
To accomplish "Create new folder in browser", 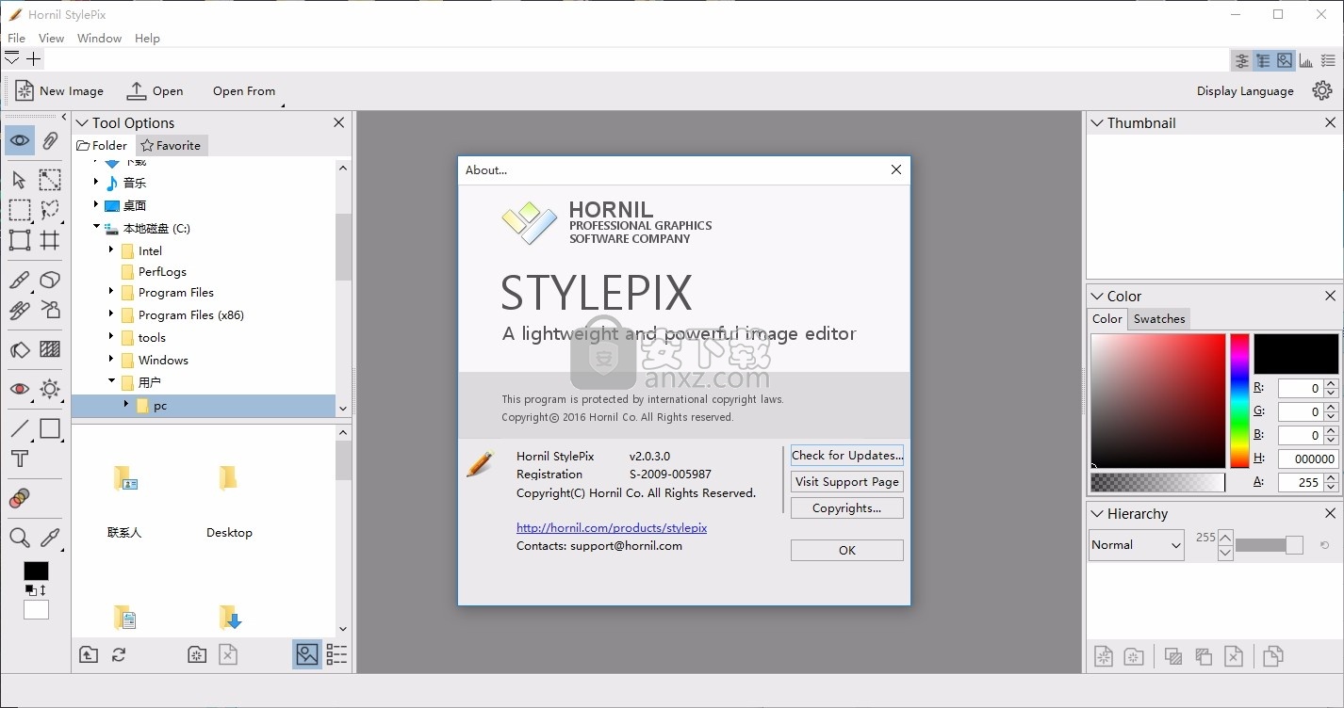I will pos(197,654).
